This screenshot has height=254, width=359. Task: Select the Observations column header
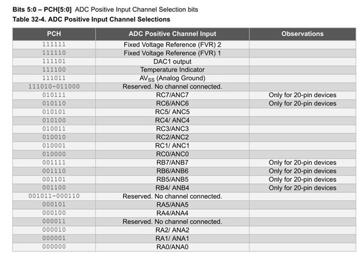click(x=302, y=34)
